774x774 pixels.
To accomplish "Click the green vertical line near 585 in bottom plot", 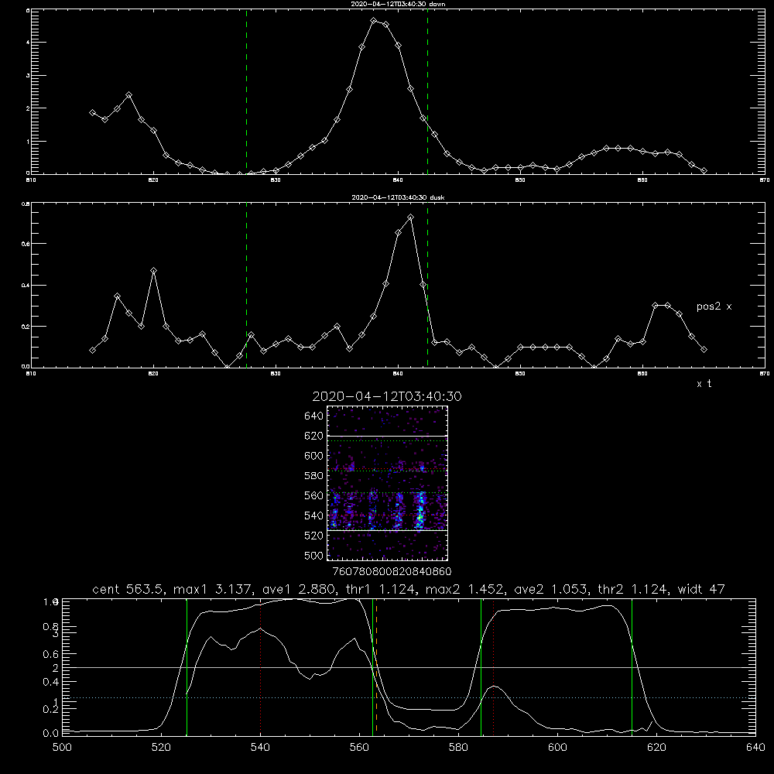I will pos(481,666).
